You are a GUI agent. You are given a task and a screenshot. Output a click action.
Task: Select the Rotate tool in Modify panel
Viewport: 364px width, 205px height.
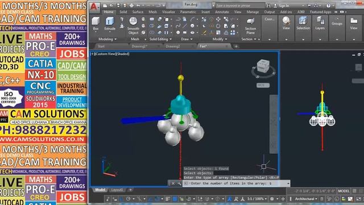(218, 26)
